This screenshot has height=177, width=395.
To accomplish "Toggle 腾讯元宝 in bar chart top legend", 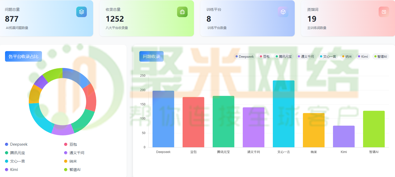I will pos(284,56).
